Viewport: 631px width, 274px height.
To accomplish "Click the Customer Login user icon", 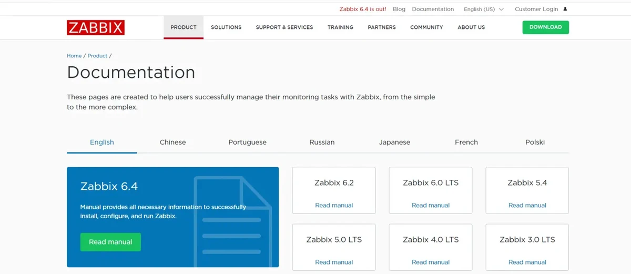I will (x=565, y=9).
